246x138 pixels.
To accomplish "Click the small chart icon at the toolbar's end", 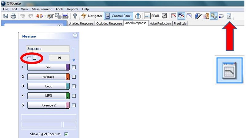I will pyautogui.click(x=229, y=16).
